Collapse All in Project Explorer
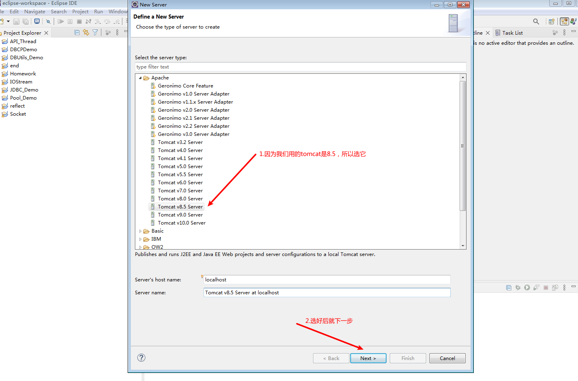The image size is (578, 381). tap(77, 33)
